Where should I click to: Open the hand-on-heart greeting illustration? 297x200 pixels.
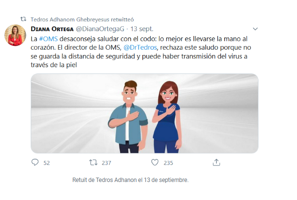click(x=144, y=113)
